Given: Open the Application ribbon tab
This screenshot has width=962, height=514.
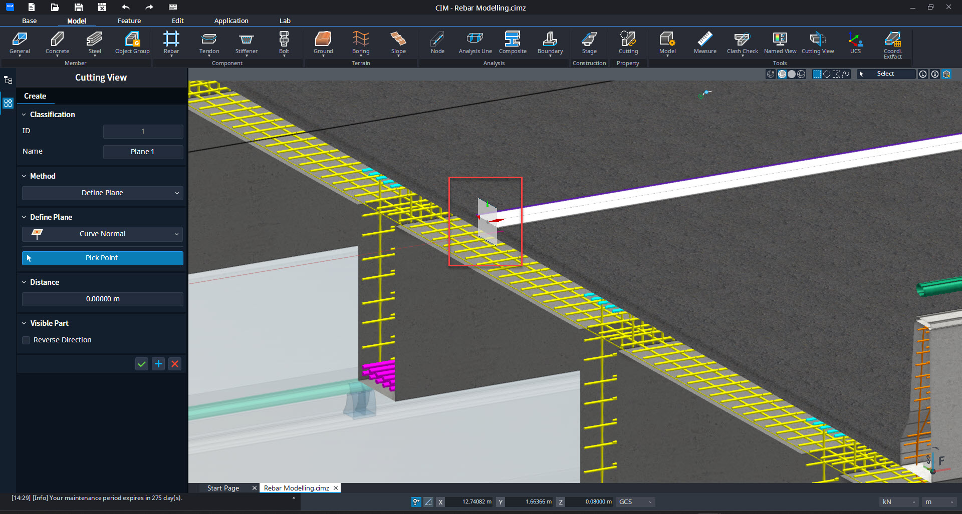Looking at the screenshot, I should pos(231,21).
